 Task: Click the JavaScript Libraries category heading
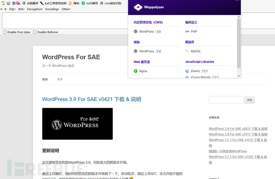200,62
